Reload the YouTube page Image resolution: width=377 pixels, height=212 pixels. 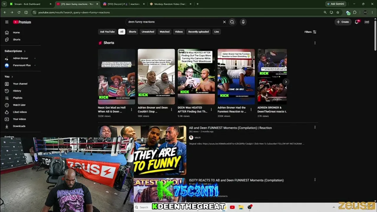coord(19,12)
